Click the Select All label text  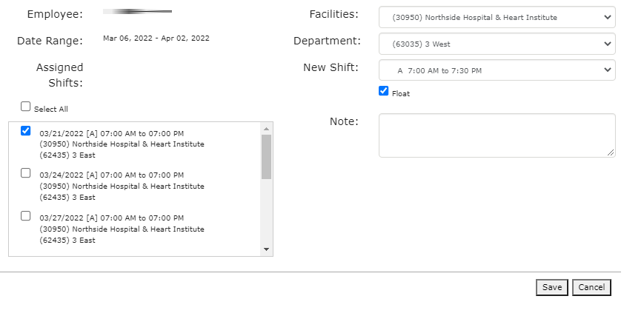[x=51, y=110]
